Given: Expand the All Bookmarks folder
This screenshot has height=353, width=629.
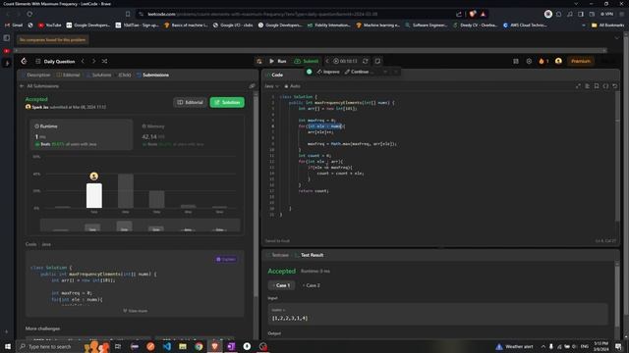Looking at the screenshot, I should (x=607, y=25).
